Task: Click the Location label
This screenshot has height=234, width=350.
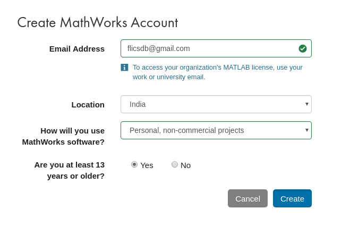Action: [x=88, y=105]
